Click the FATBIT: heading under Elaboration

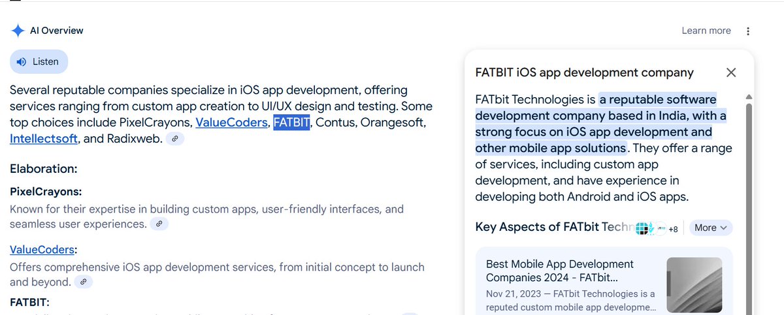click(30, 302)
